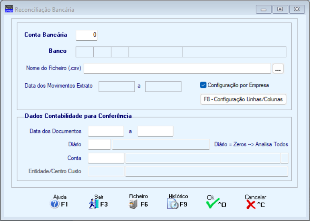Click the Diário code input field

99,144
